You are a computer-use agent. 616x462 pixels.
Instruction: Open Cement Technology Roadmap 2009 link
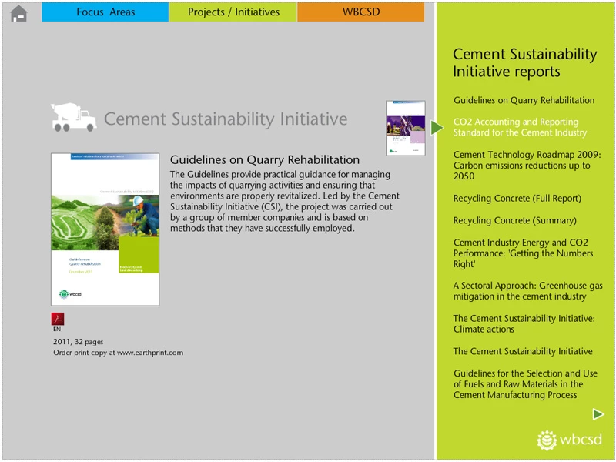click(527, 166)
